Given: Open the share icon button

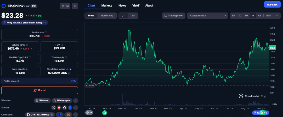Looking at the screenshot, I should point(75,6).
